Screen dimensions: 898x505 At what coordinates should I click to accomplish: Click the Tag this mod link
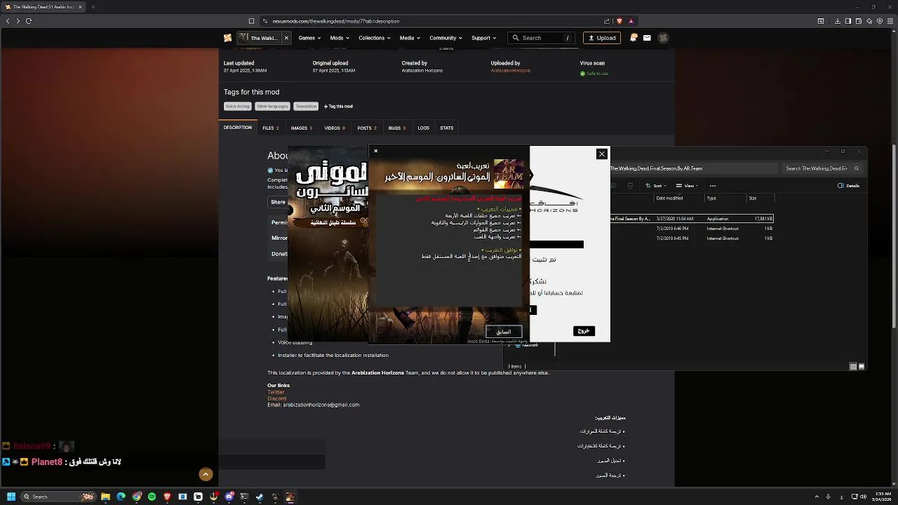338,107
